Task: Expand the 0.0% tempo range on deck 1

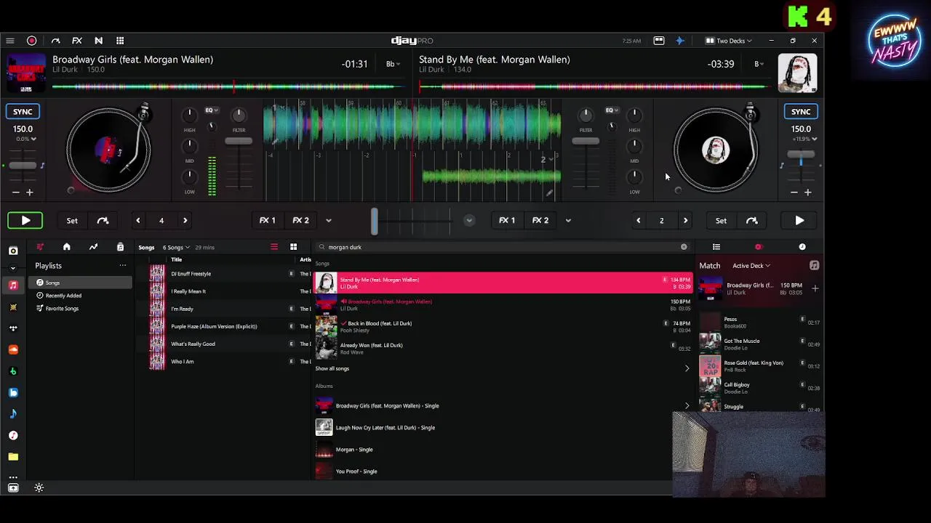Action: point(25,139)
